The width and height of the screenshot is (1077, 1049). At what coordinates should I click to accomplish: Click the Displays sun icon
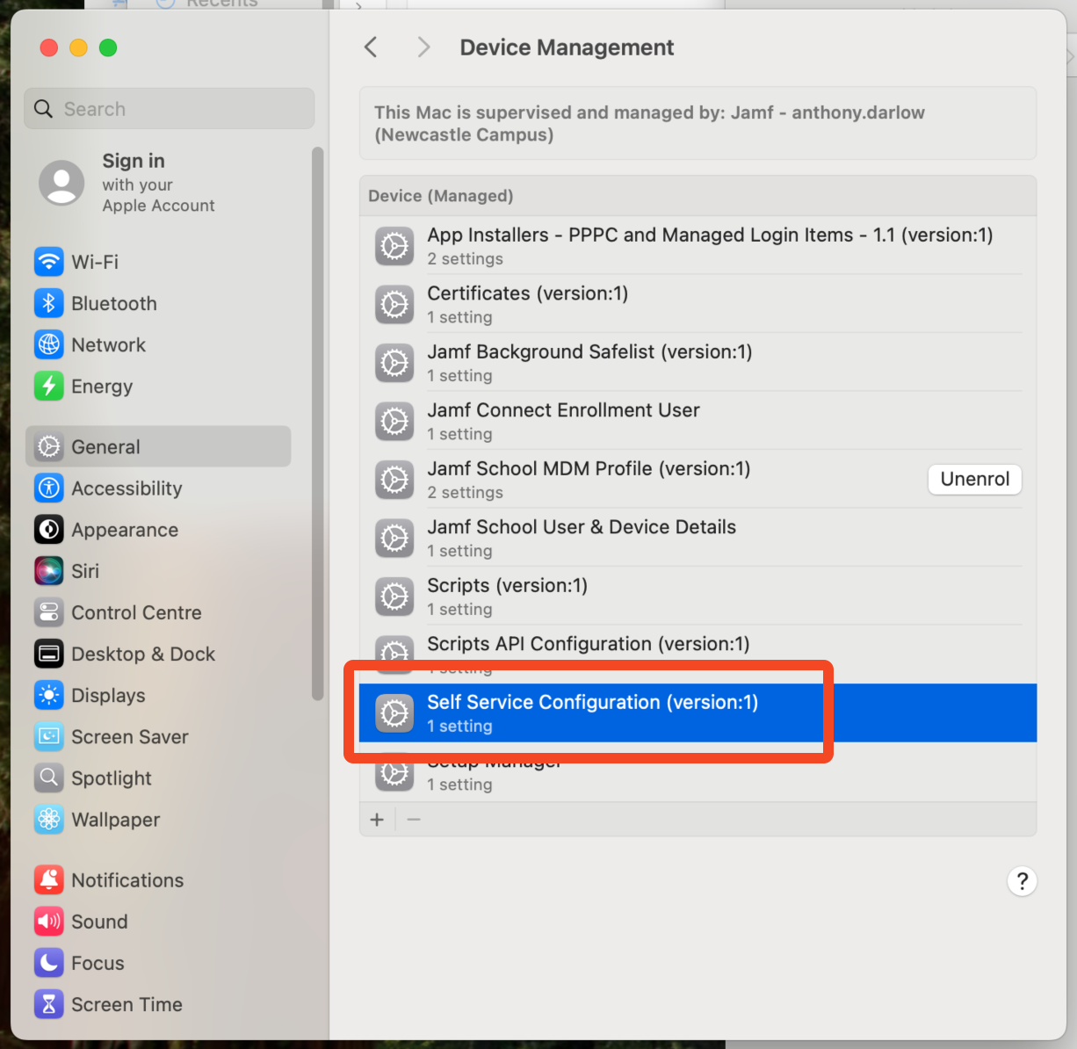[49, 695]
